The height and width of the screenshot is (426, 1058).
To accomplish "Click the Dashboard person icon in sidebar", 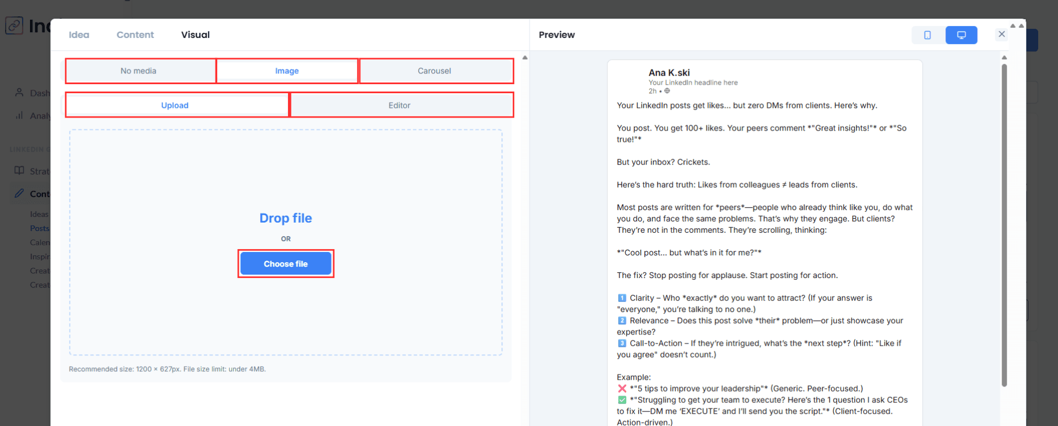I will pos(19,93).
